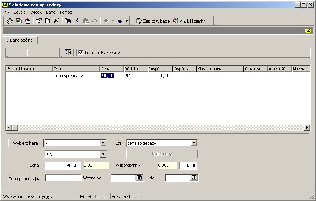Click the copy icon in toolbar
The height and width of the screenshot is (201, 316).
point(68,21)
